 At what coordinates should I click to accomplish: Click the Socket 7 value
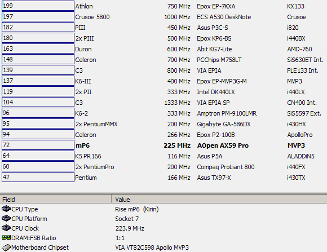click(127, 219)
